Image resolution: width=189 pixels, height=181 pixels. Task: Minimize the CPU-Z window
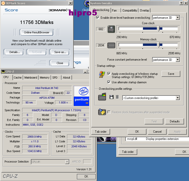[x=85, y=72]
